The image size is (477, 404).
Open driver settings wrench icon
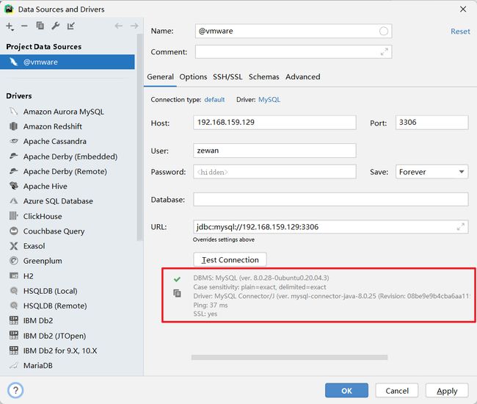point(55,26)
